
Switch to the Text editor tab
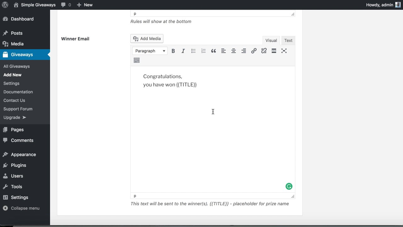click(288, 40)
